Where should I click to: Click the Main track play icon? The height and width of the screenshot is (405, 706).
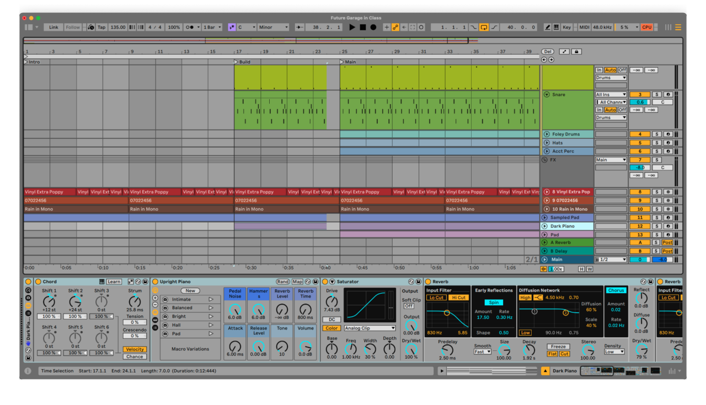[x=545, y=260]
